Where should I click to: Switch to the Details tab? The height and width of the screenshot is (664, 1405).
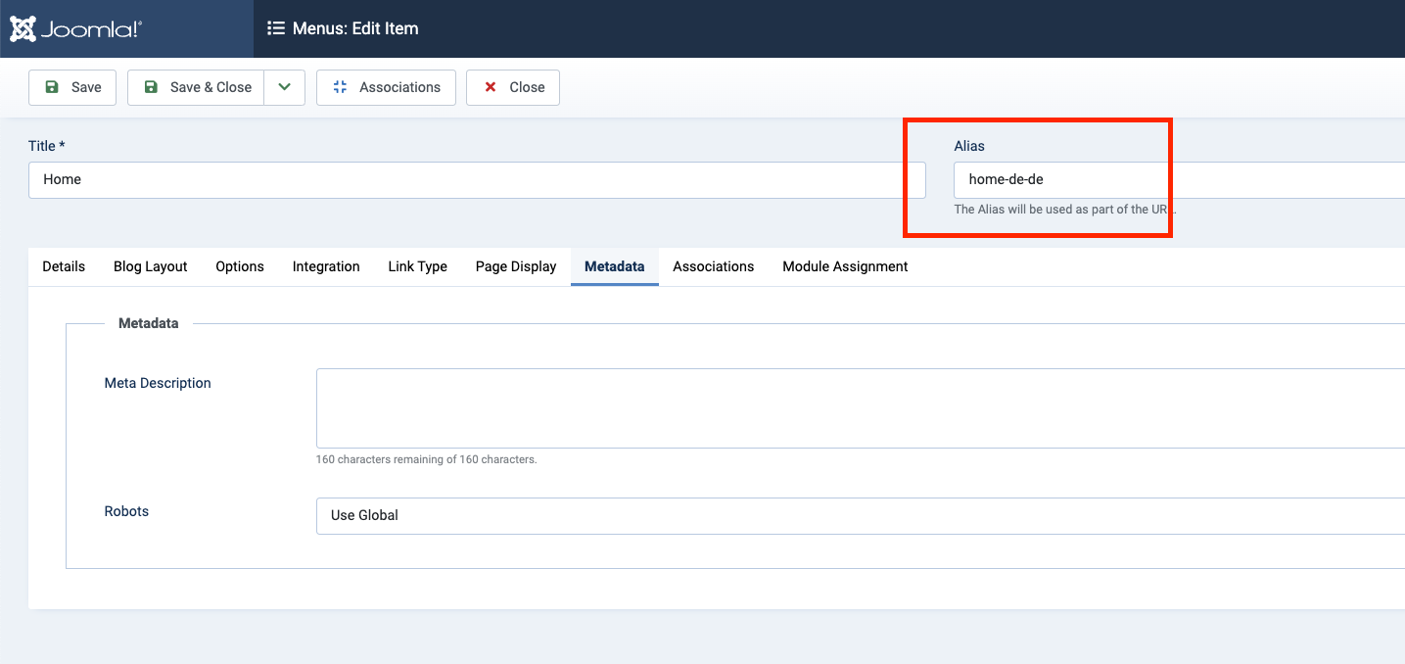click(x=64, y=266)
